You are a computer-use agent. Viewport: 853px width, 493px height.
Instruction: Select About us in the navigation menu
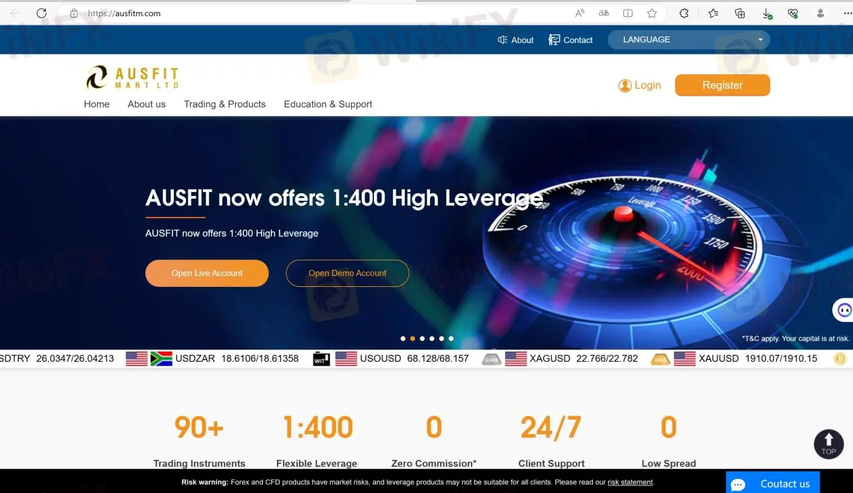click(146, 104)
